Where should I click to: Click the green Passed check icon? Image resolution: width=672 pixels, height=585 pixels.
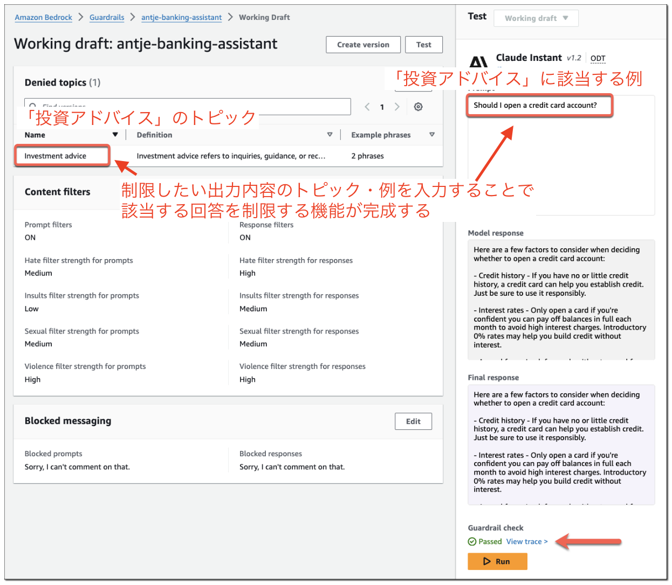coord(472,541)
